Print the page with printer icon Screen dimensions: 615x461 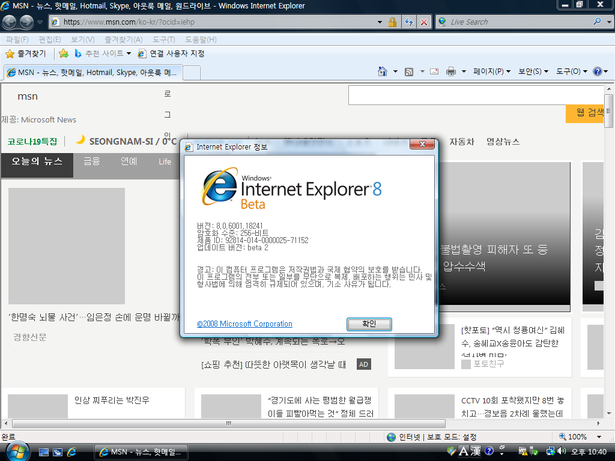tap(451, 72)
